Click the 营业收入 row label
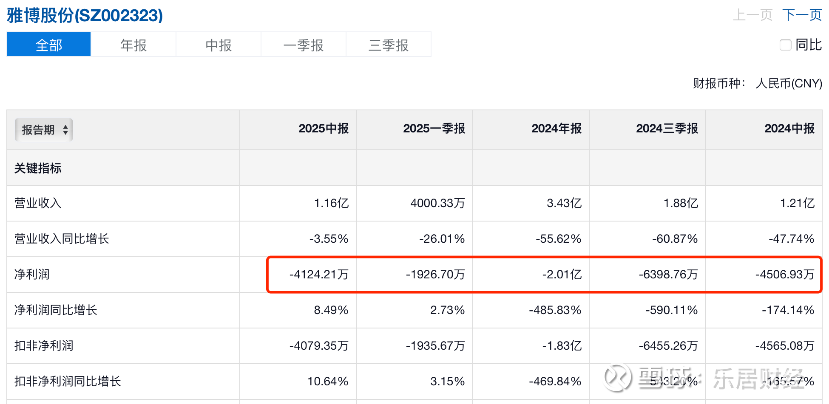This screenshot has height=404, width=829. pos(38,203)
